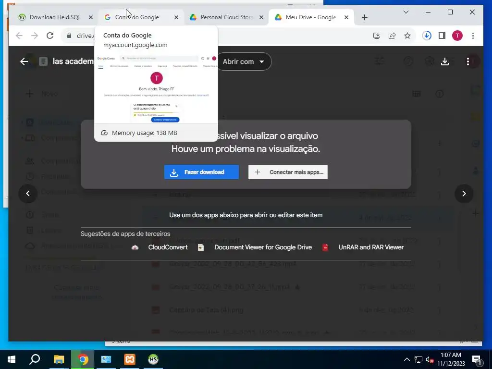
Task: Go back in browser history
Action: point(19,36)
